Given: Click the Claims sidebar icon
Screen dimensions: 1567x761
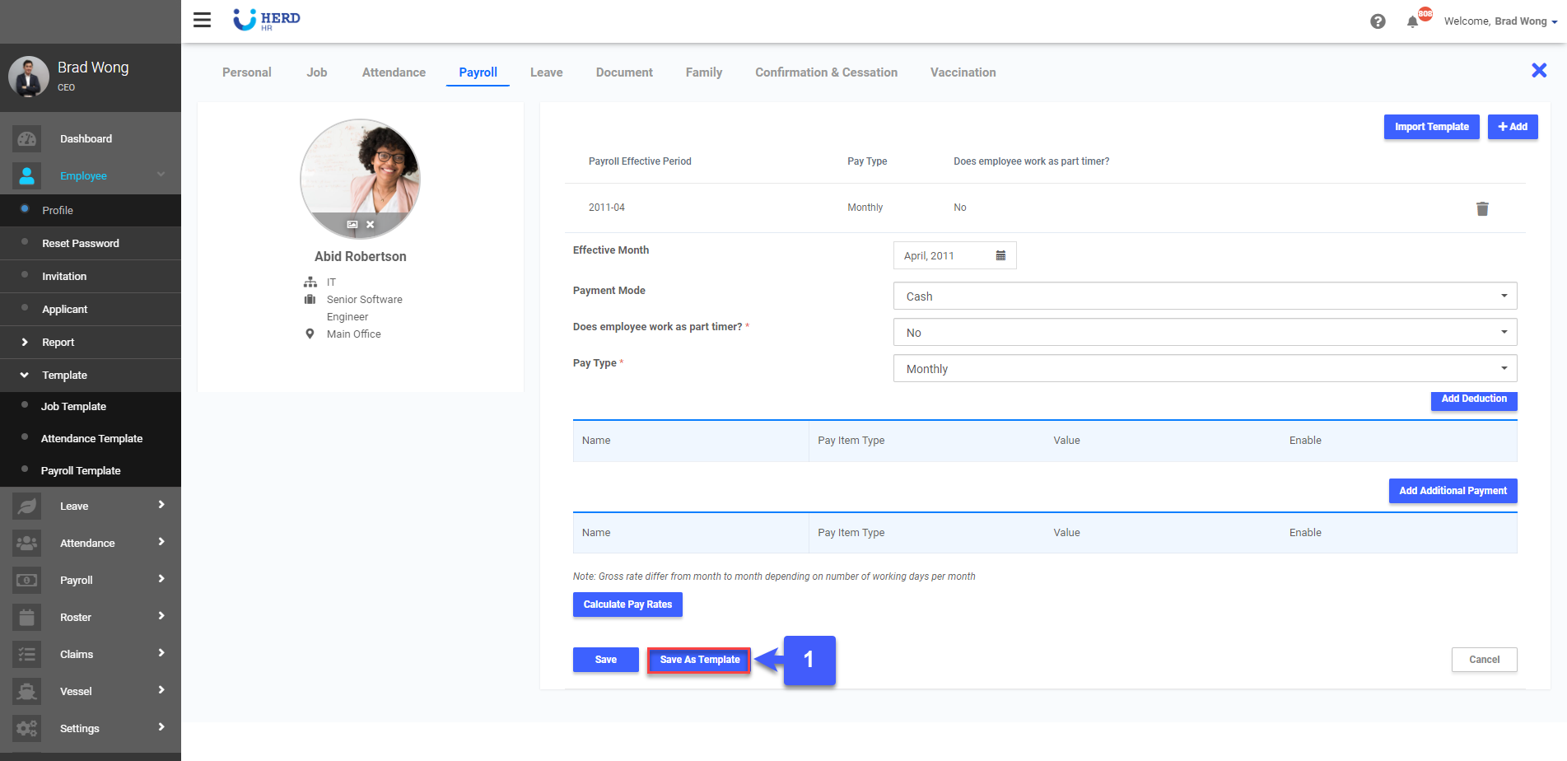Looking at the screenshot, I should point(26,654).
